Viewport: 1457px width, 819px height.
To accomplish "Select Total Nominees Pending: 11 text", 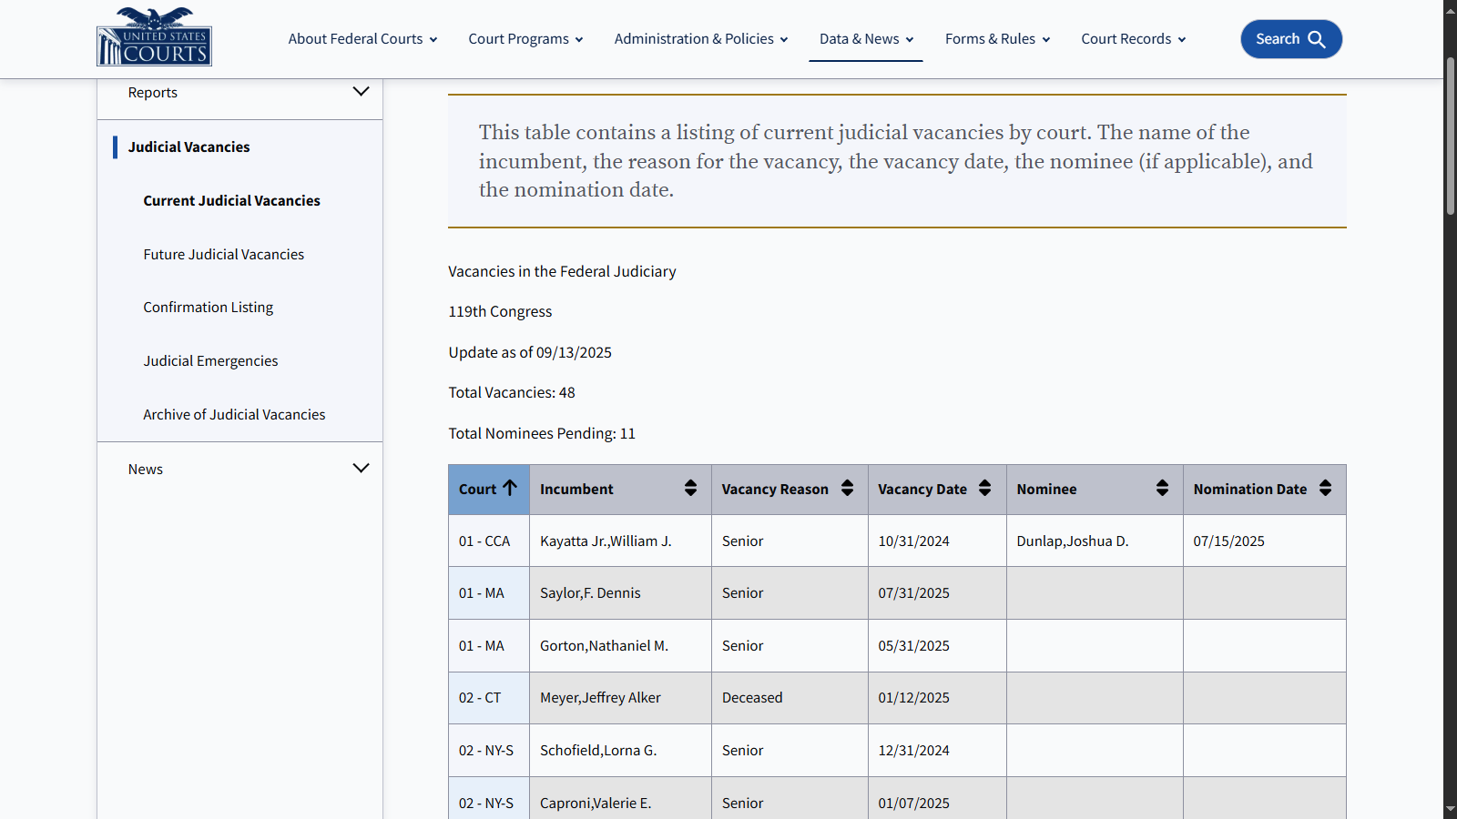I will coord(542,434).
